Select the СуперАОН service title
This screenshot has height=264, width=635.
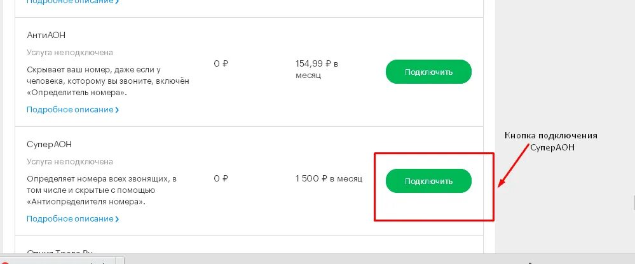(x=50, y=145)
